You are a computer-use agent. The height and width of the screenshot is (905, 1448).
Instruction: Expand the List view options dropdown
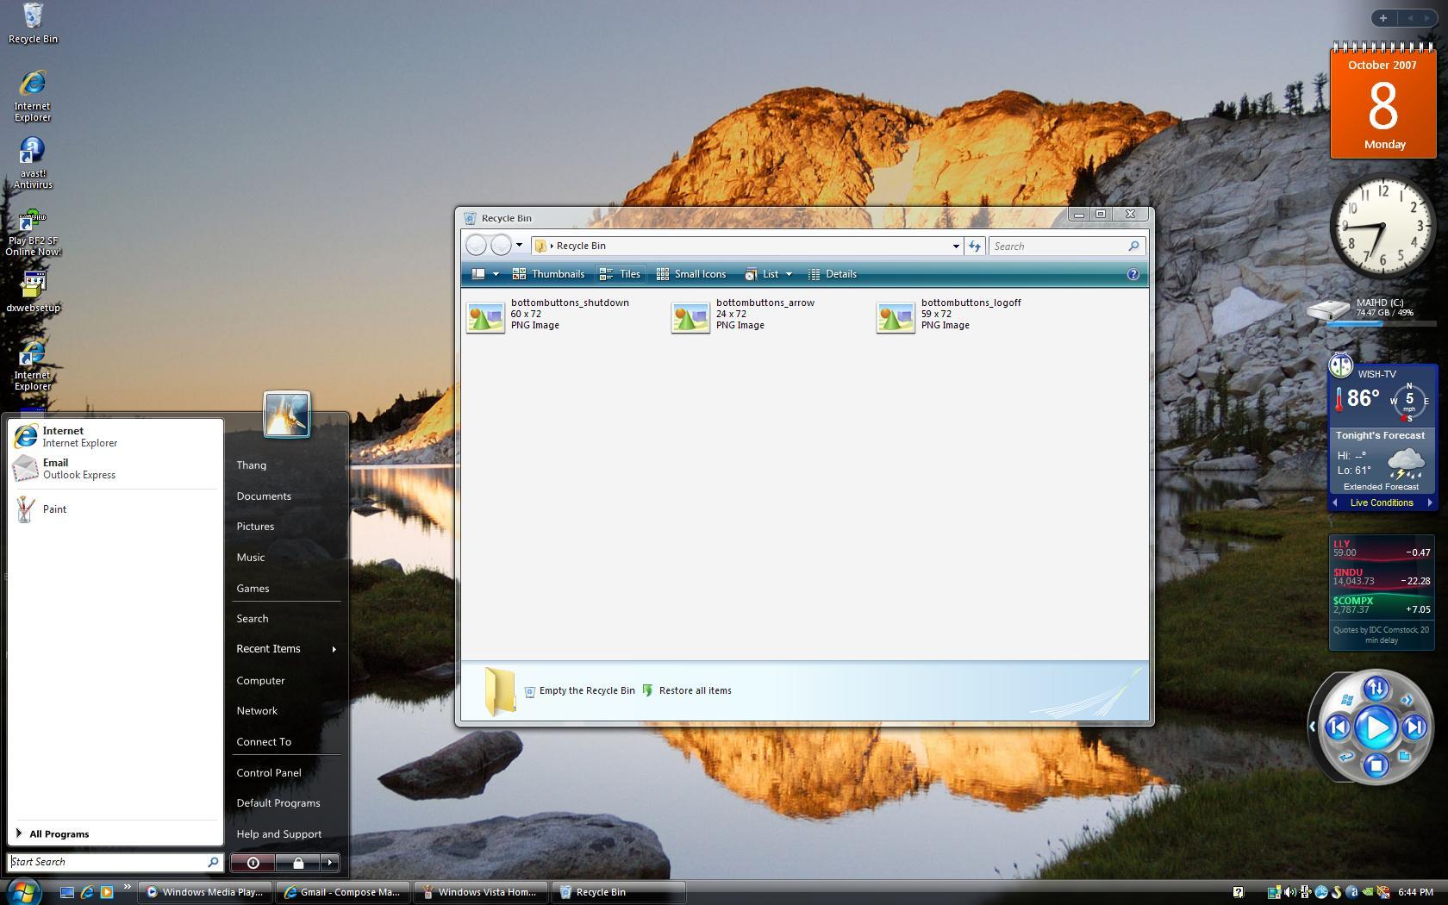click(x=788, y=274)
